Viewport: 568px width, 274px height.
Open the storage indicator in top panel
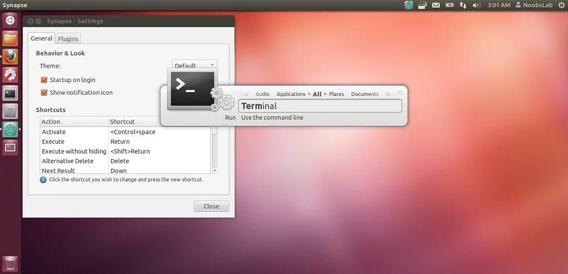422,5
